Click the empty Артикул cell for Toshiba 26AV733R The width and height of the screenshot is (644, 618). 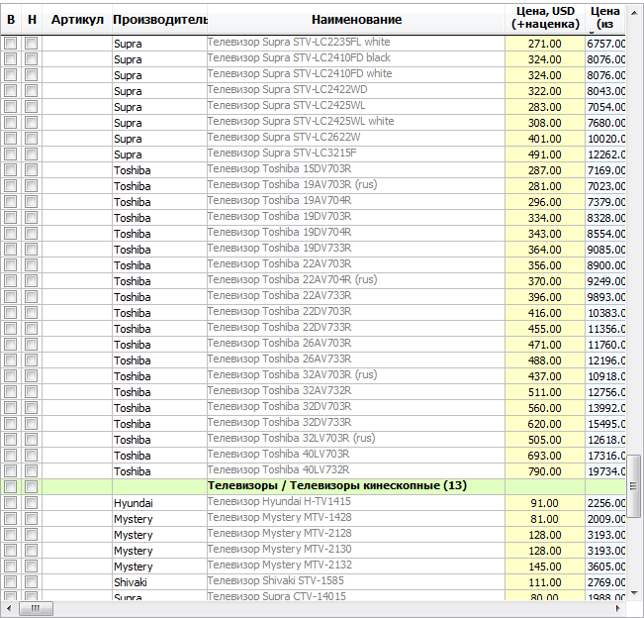click(77, 360)
